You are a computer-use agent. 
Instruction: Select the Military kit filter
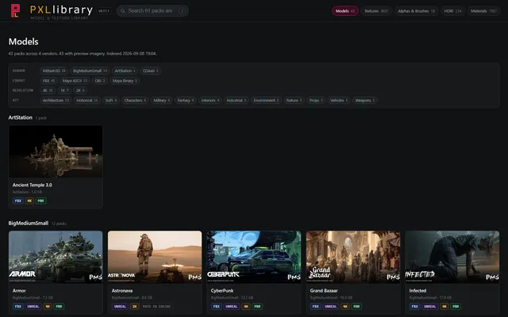161,101
